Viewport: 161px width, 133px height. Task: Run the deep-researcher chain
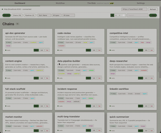click(x=140, y=78)
